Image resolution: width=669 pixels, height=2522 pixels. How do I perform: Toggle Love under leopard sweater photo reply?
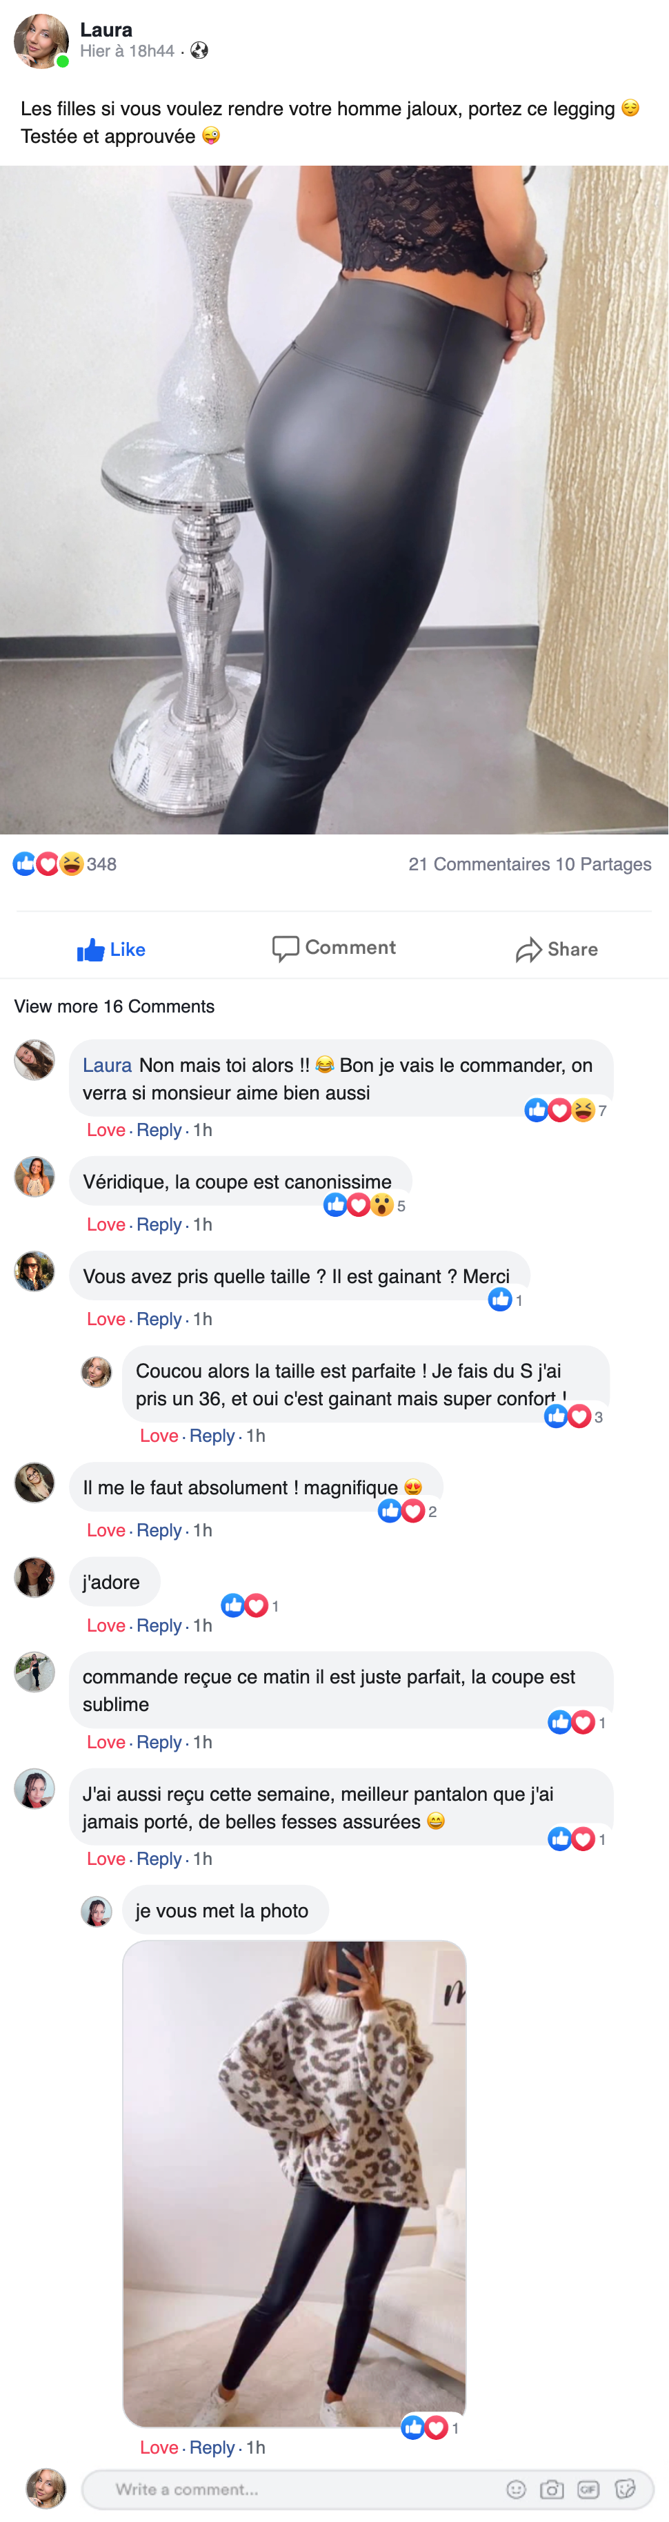[x=159, y=2447]
